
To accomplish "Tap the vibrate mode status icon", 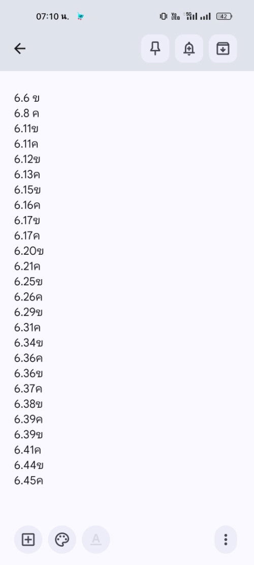I will (x=164, y=16).
